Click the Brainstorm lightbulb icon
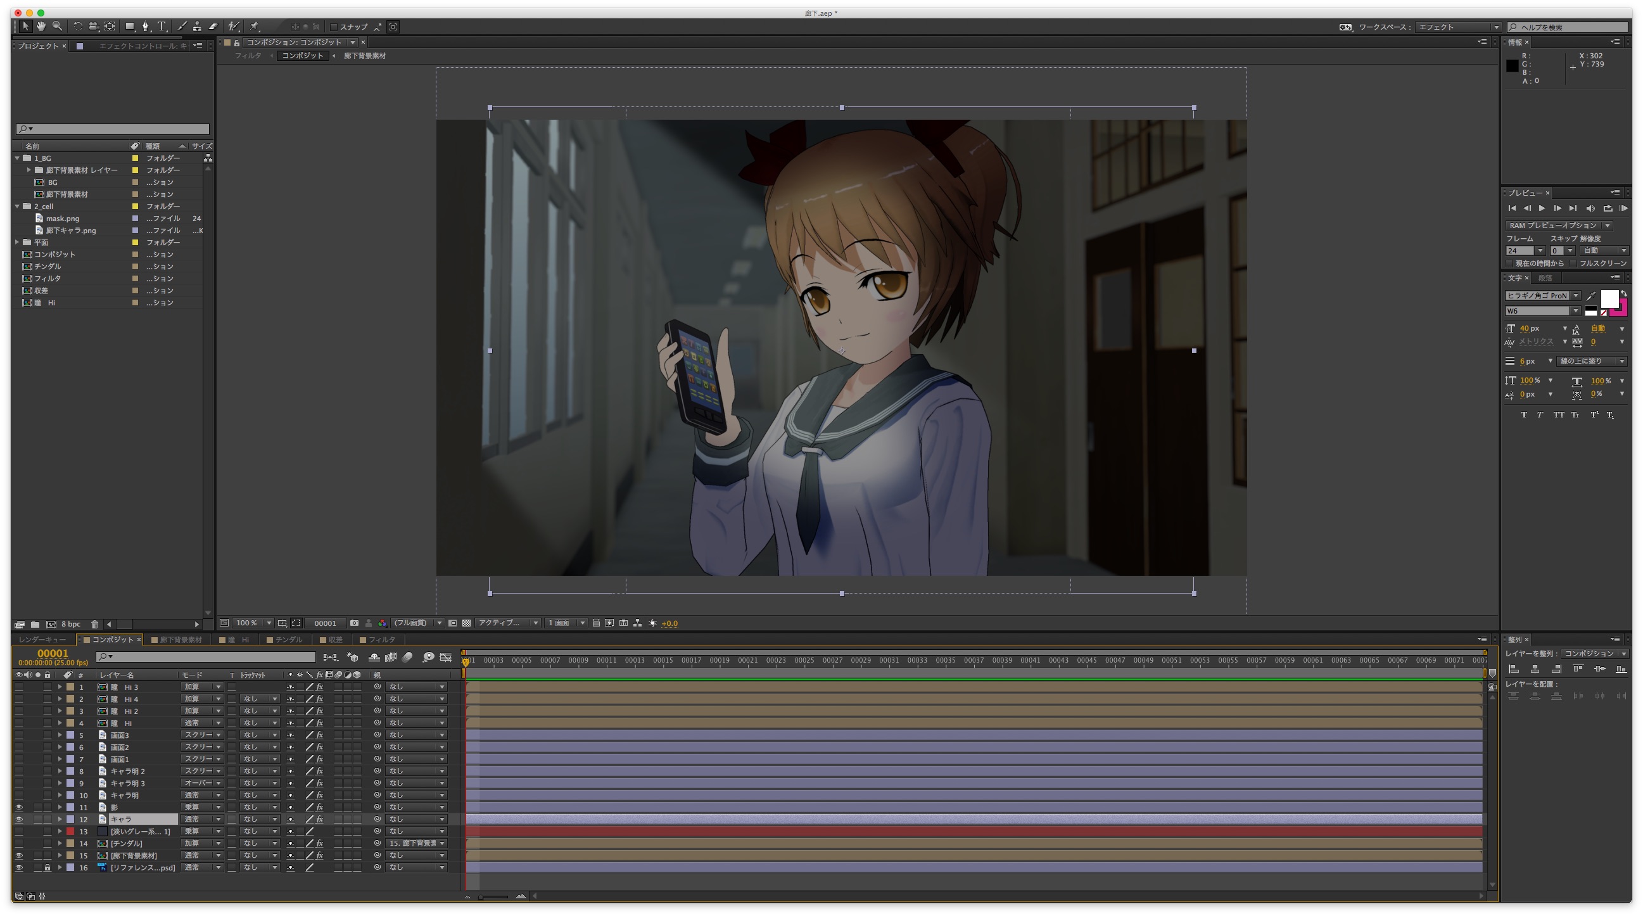Viewport: 1643px width, 916px height. [428, 657]
